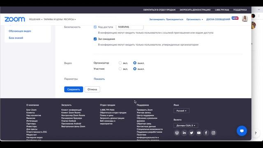Set Участник video to выкл.

[135, 69]
